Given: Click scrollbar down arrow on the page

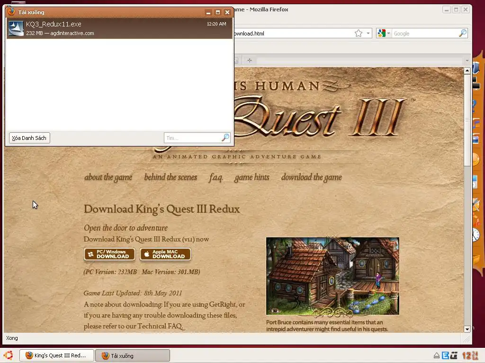Looking at the screenshot, I should click(x=467, y=329).
